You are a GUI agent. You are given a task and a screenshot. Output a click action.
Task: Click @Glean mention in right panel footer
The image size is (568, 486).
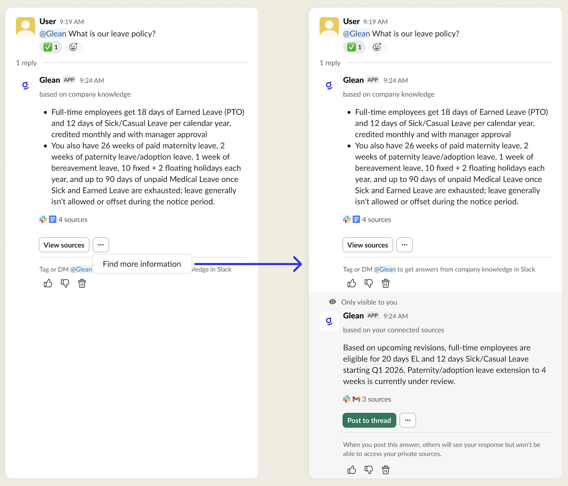point(384,269)
